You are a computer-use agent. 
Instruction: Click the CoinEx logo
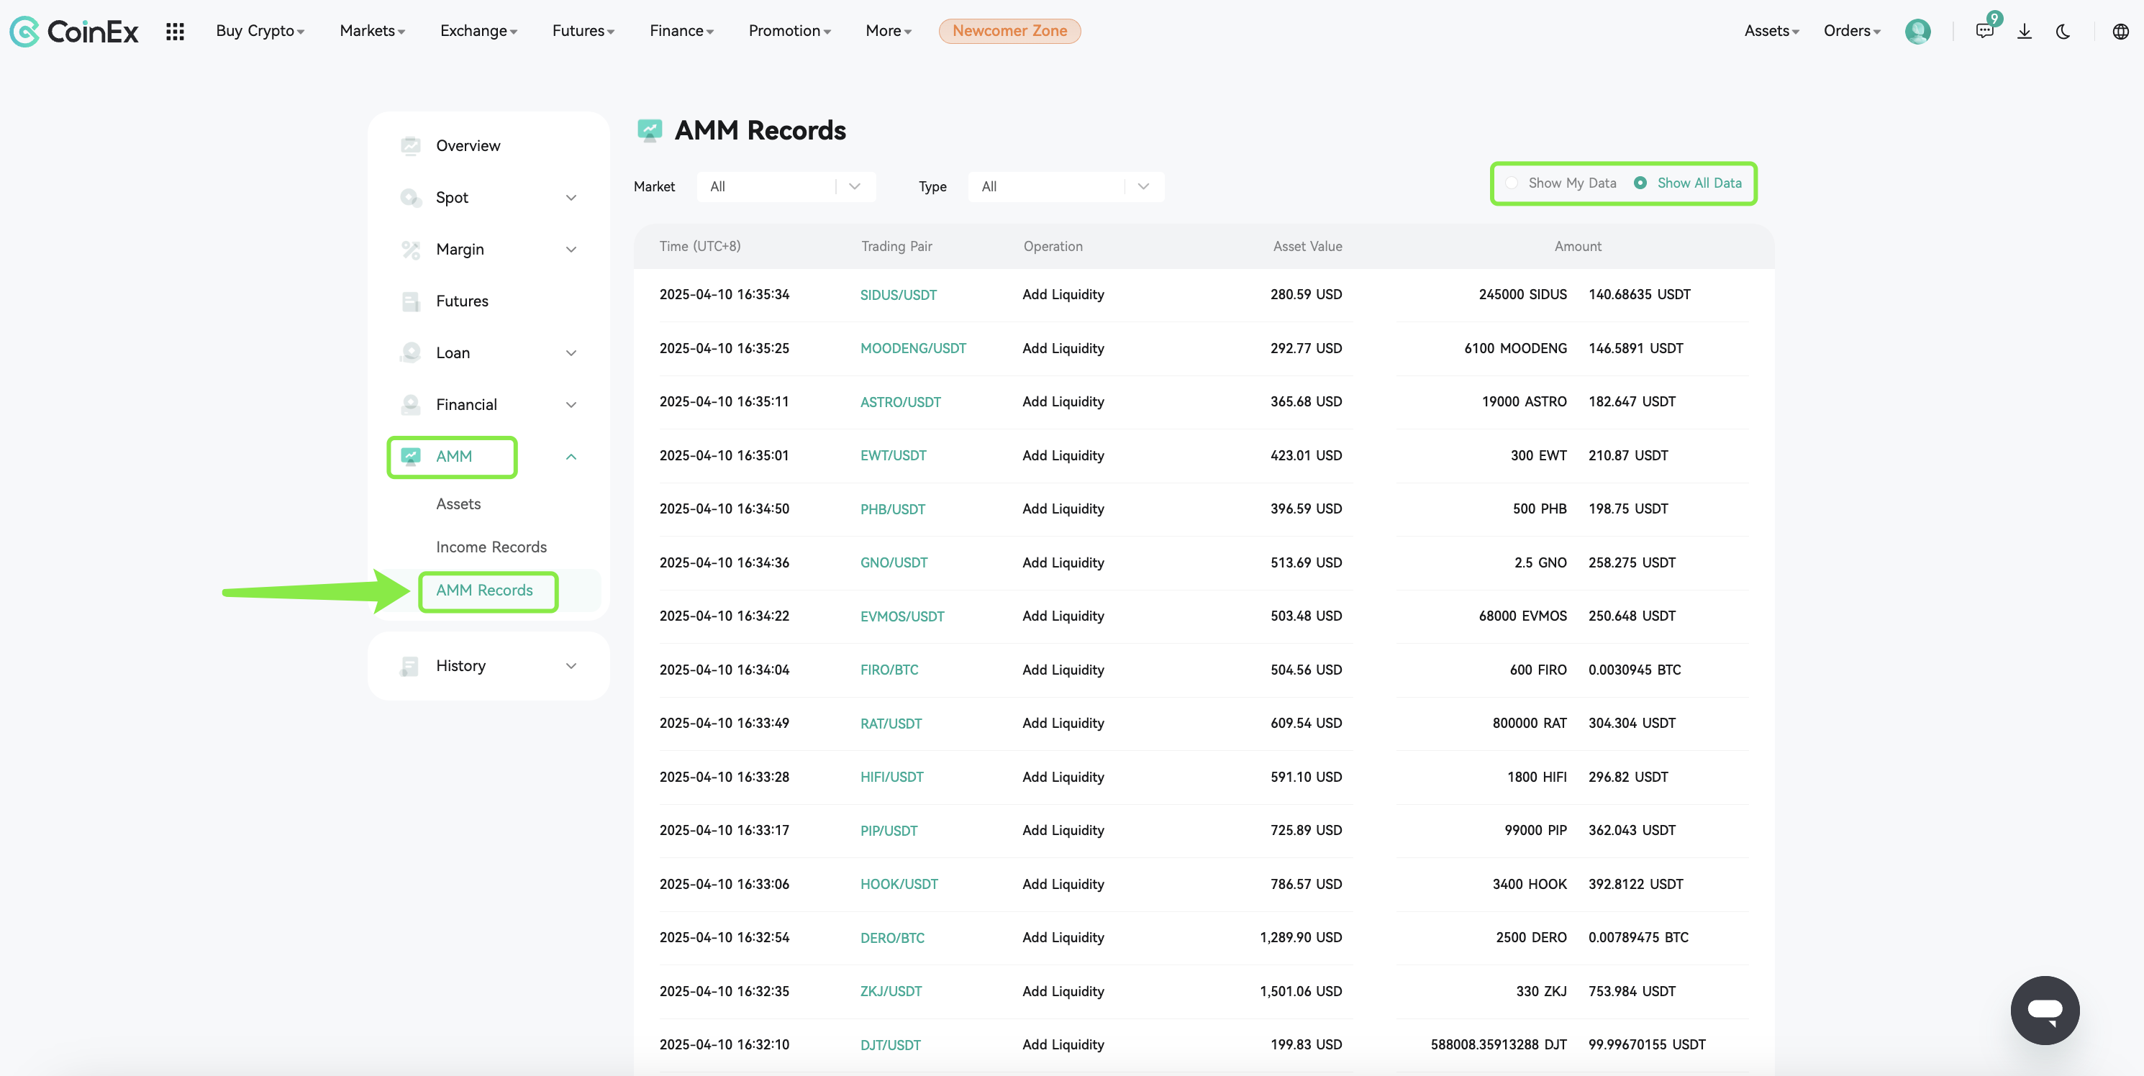(74, 32)
